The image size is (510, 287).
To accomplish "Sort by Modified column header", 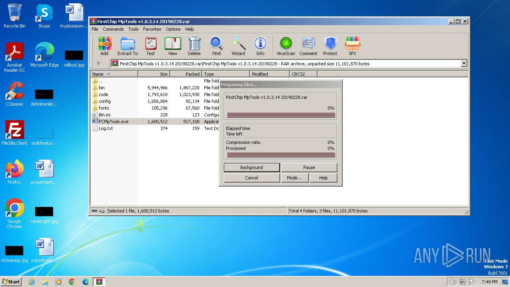I will pos(269,74).
